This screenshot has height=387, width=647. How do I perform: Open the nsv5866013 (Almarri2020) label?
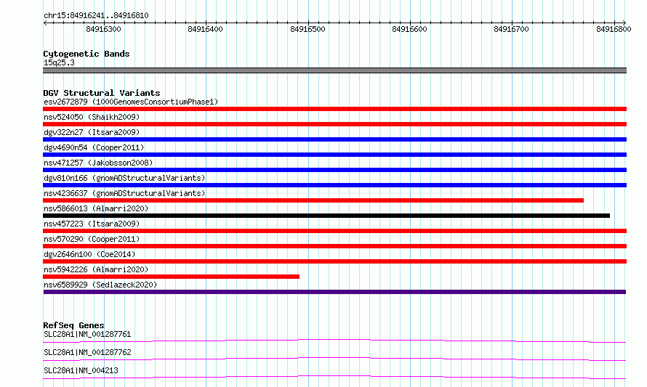(x=96, y=208)
